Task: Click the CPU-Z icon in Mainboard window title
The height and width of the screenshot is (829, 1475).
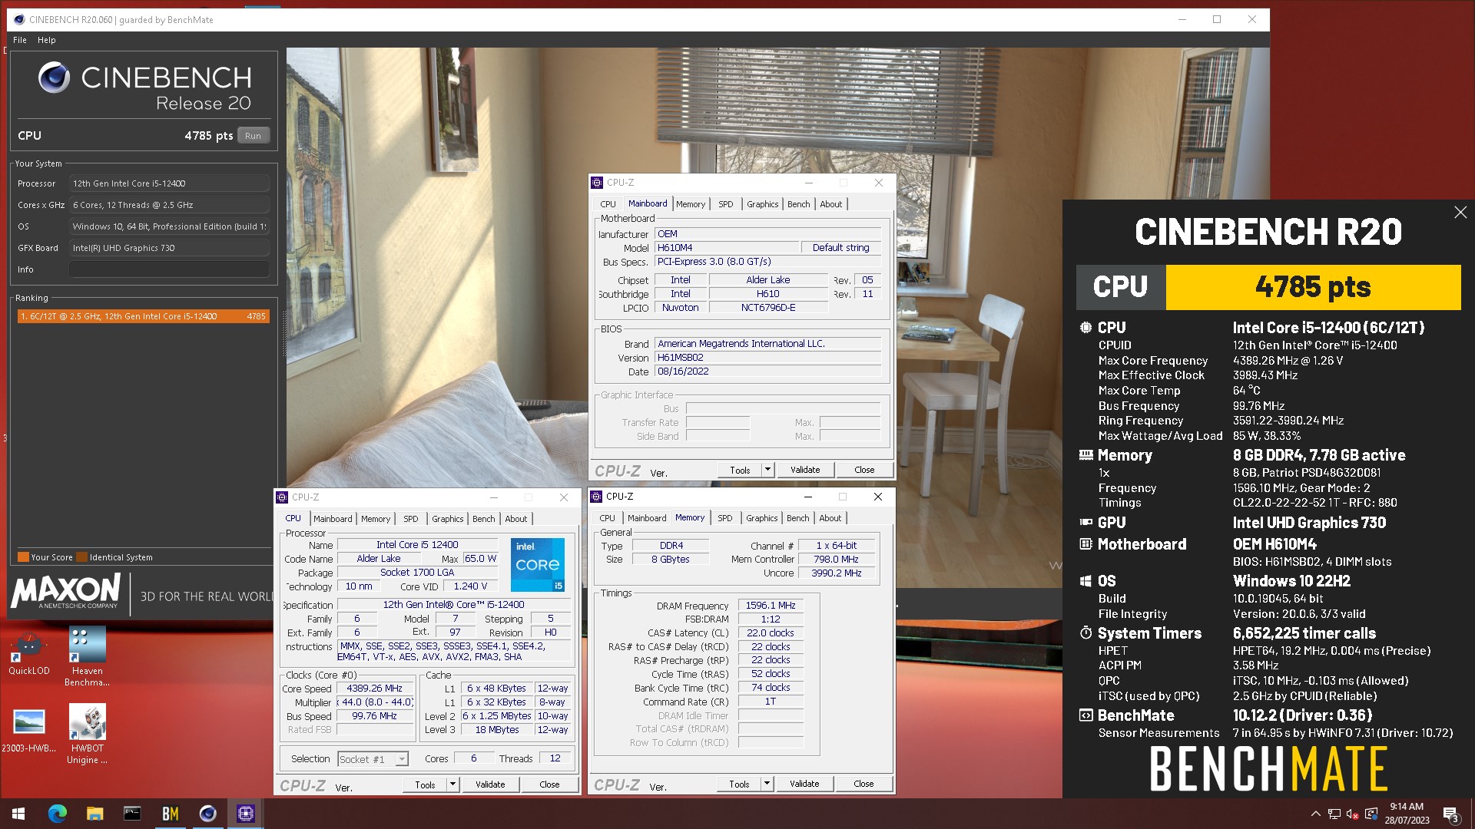Action: click(x=597, y=183)
